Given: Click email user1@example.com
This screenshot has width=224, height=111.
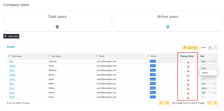Looking at the screenshot, I should 106,61.
